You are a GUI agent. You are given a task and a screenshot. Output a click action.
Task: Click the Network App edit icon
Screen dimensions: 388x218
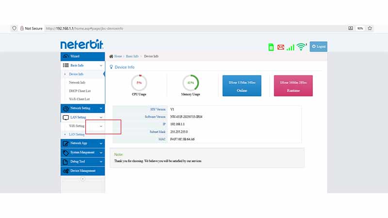(x=65, y=143)
